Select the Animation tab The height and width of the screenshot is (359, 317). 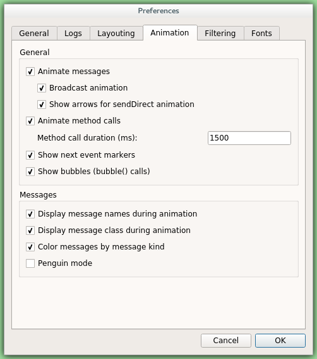coord(170,33)
